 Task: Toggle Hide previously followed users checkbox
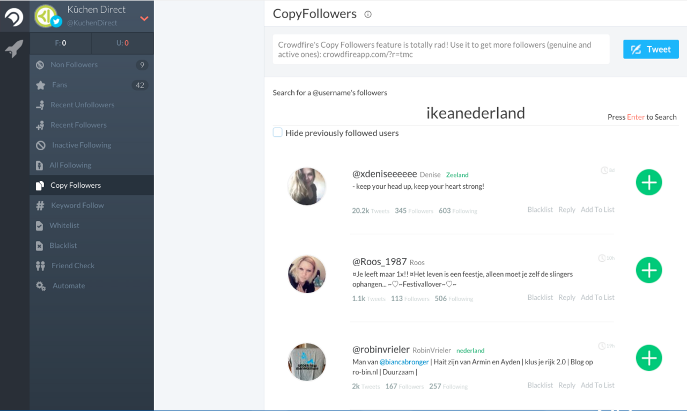pyautogui.click(x=277, y=133)
